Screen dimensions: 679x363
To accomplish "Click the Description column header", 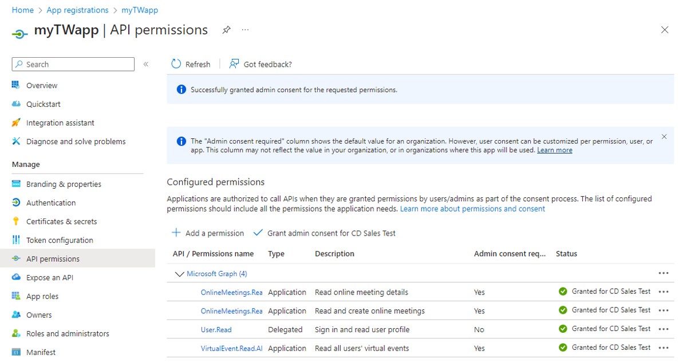I will pos(334,254).
